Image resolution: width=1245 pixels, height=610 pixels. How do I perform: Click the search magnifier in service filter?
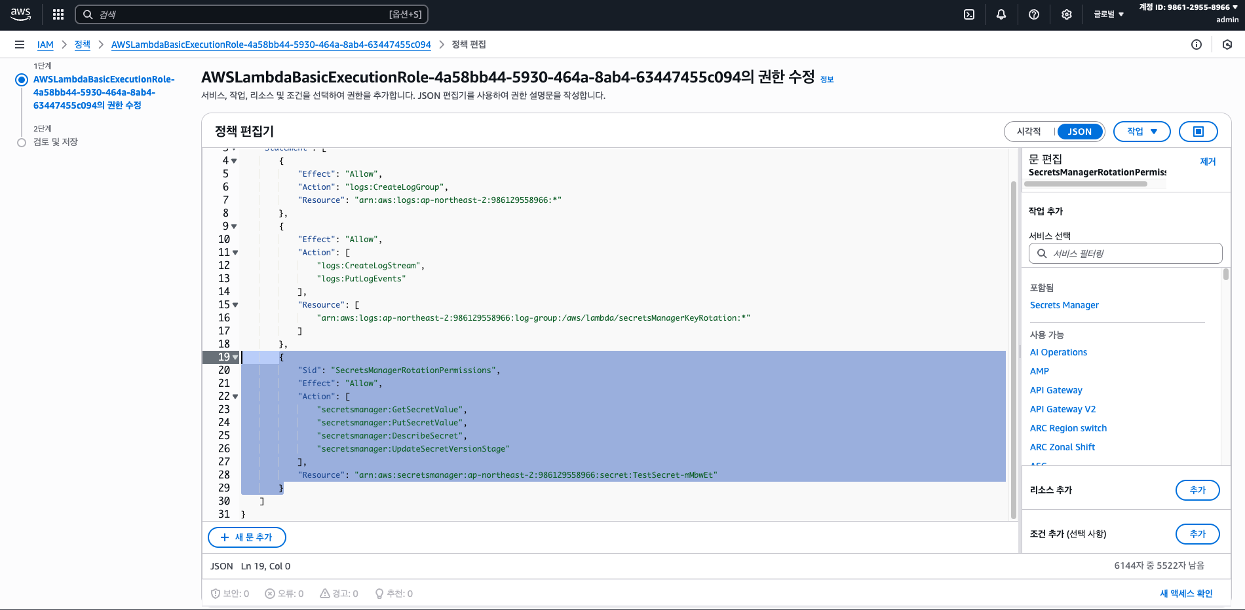pos(1042,253)
